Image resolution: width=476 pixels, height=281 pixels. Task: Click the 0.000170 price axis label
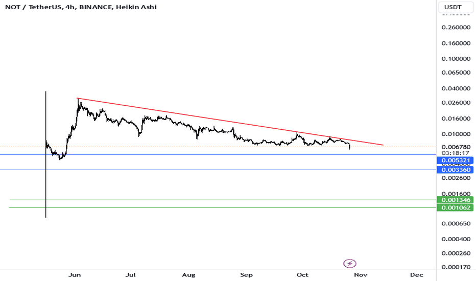pyautogui.click(x=456, y=267)
